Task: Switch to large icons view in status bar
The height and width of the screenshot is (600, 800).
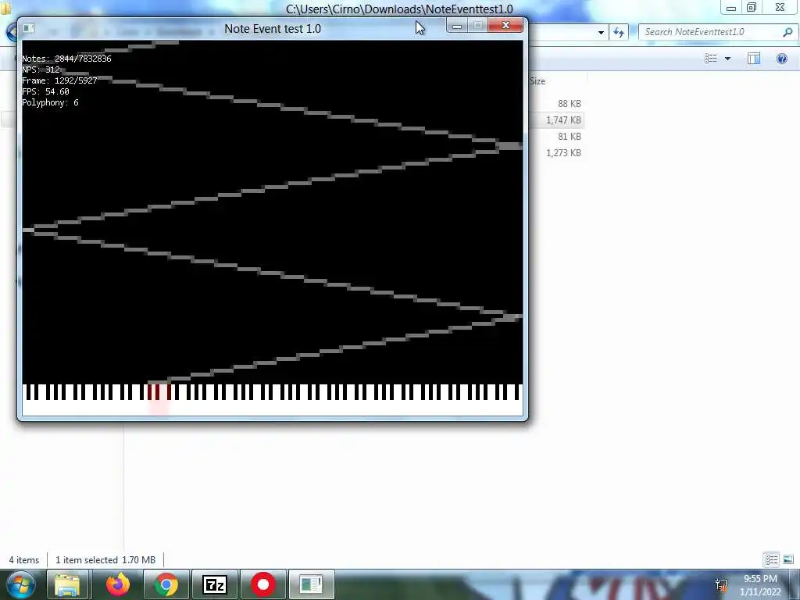Action: (787, 559)
